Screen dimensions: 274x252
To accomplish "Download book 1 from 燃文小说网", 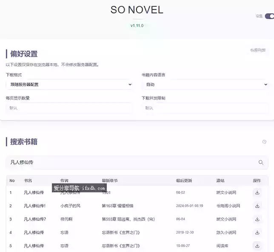I will tap(257, 192).
